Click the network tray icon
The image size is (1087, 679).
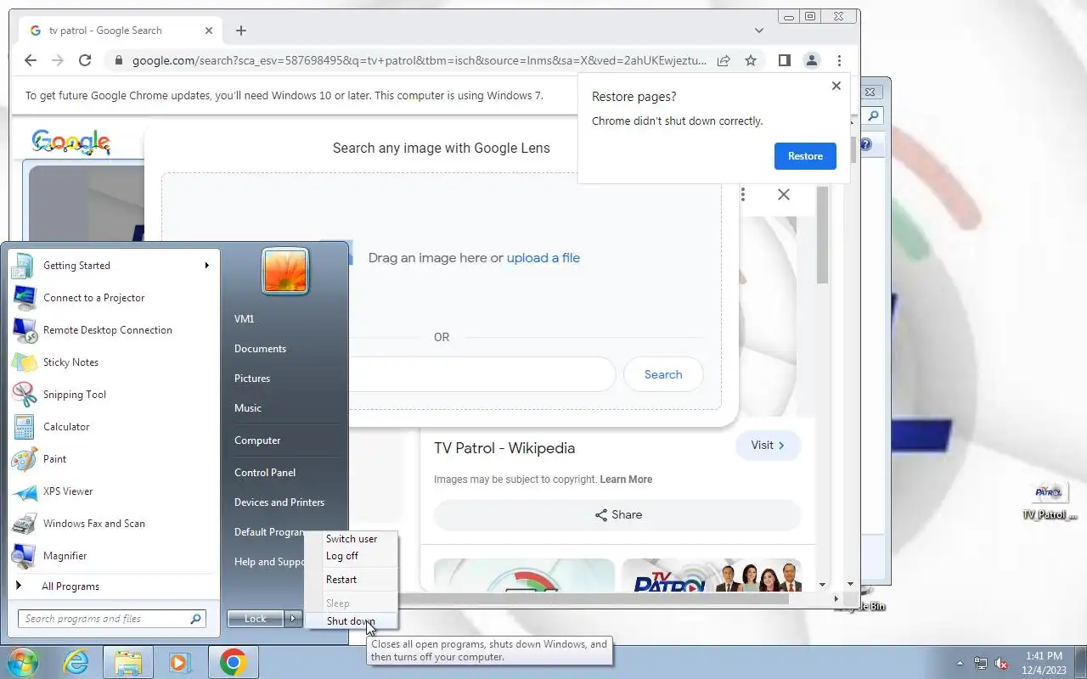tap(981, 663)
